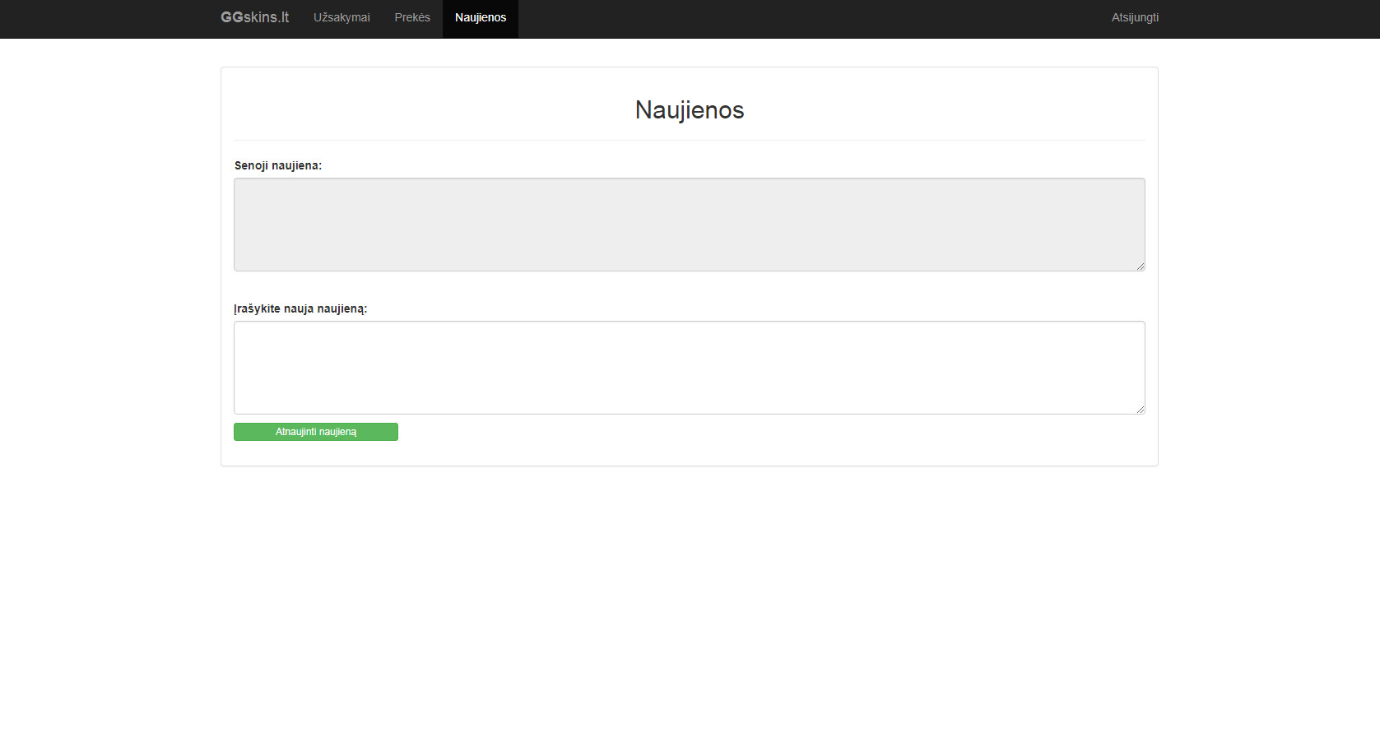Click the GGskins.lt brand logo
Image resolution: width=1380 pixels, height=751 pixels.
tap(254, 17)
